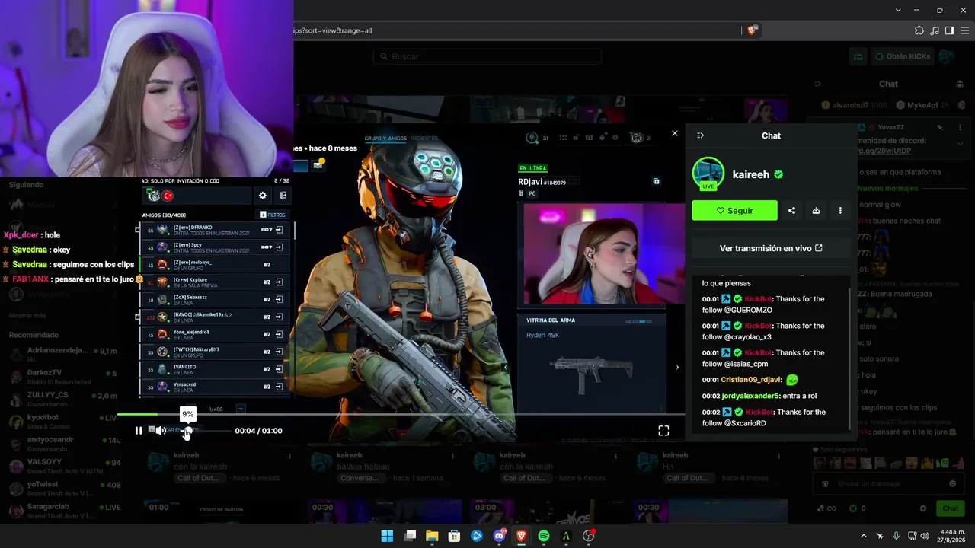Open Brave Shields icon in address bar

click(753, 30)
